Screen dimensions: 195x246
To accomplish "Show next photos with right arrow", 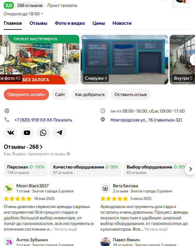I will pyautogui.click(x=192, y=60).
